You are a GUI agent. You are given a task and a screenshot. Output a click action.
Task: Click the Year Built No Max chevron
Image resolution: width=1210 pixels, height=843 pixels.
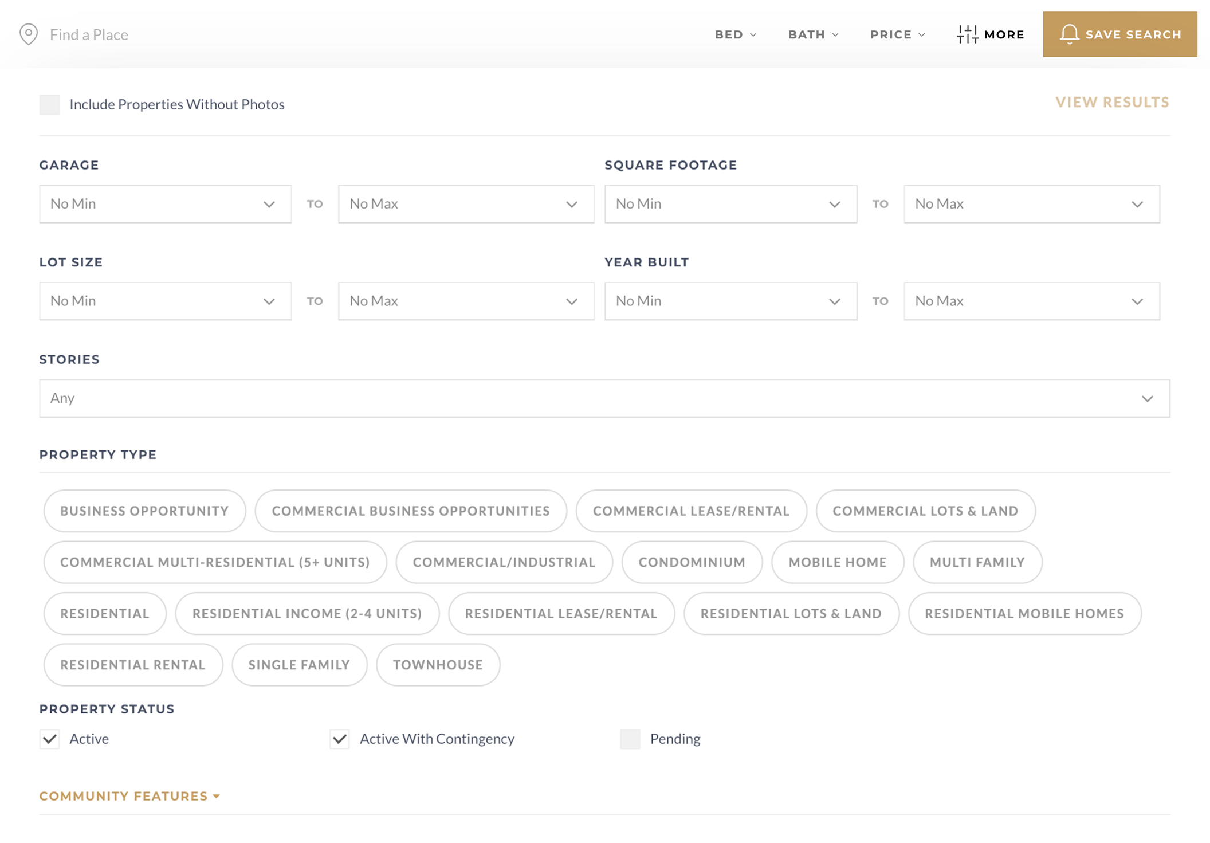tap(1137, 301)
